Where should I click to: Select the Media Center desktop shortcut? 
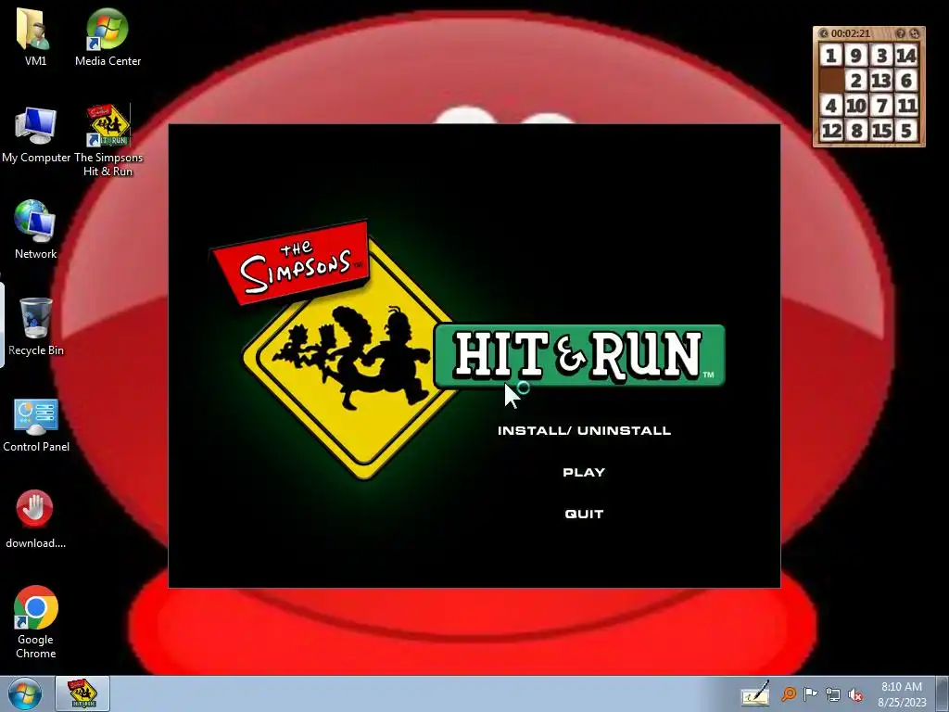[108, 36]
